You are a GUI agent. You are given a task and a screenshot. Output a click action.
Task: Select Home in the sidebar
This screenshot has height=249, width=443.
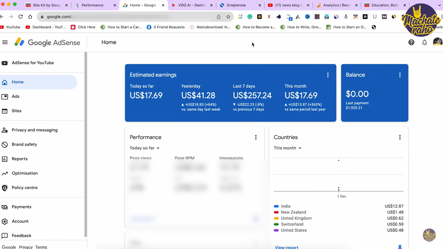(39, 82)
